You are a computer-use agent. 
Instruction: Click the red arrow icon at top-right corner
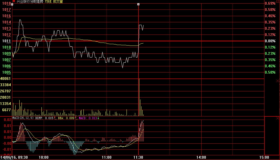pyautogui.click(x=278, y=1)
